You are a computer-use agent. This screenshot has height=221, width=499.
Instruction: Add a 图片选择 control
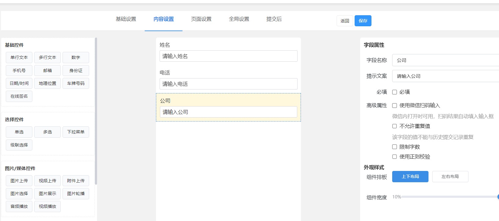[x=19, y=194]
